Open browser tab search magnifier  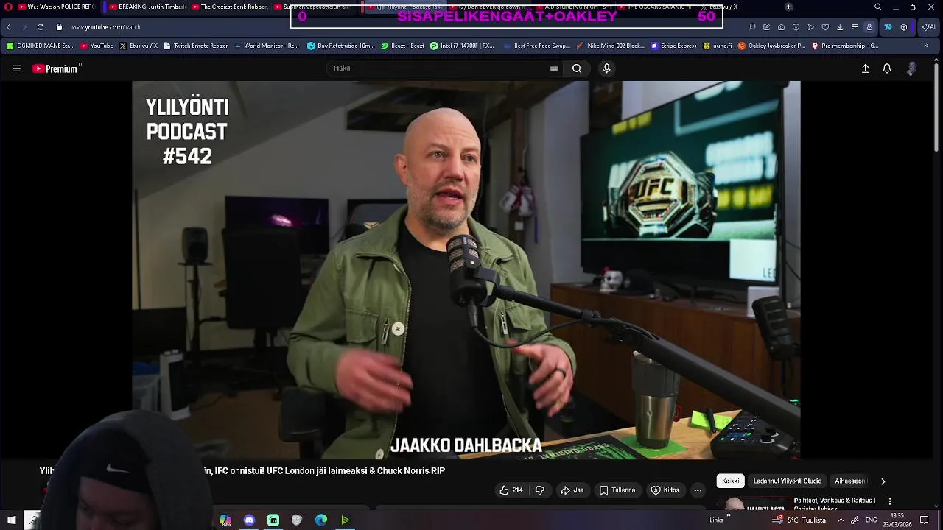pyautogui.click(x=877, y=7)
